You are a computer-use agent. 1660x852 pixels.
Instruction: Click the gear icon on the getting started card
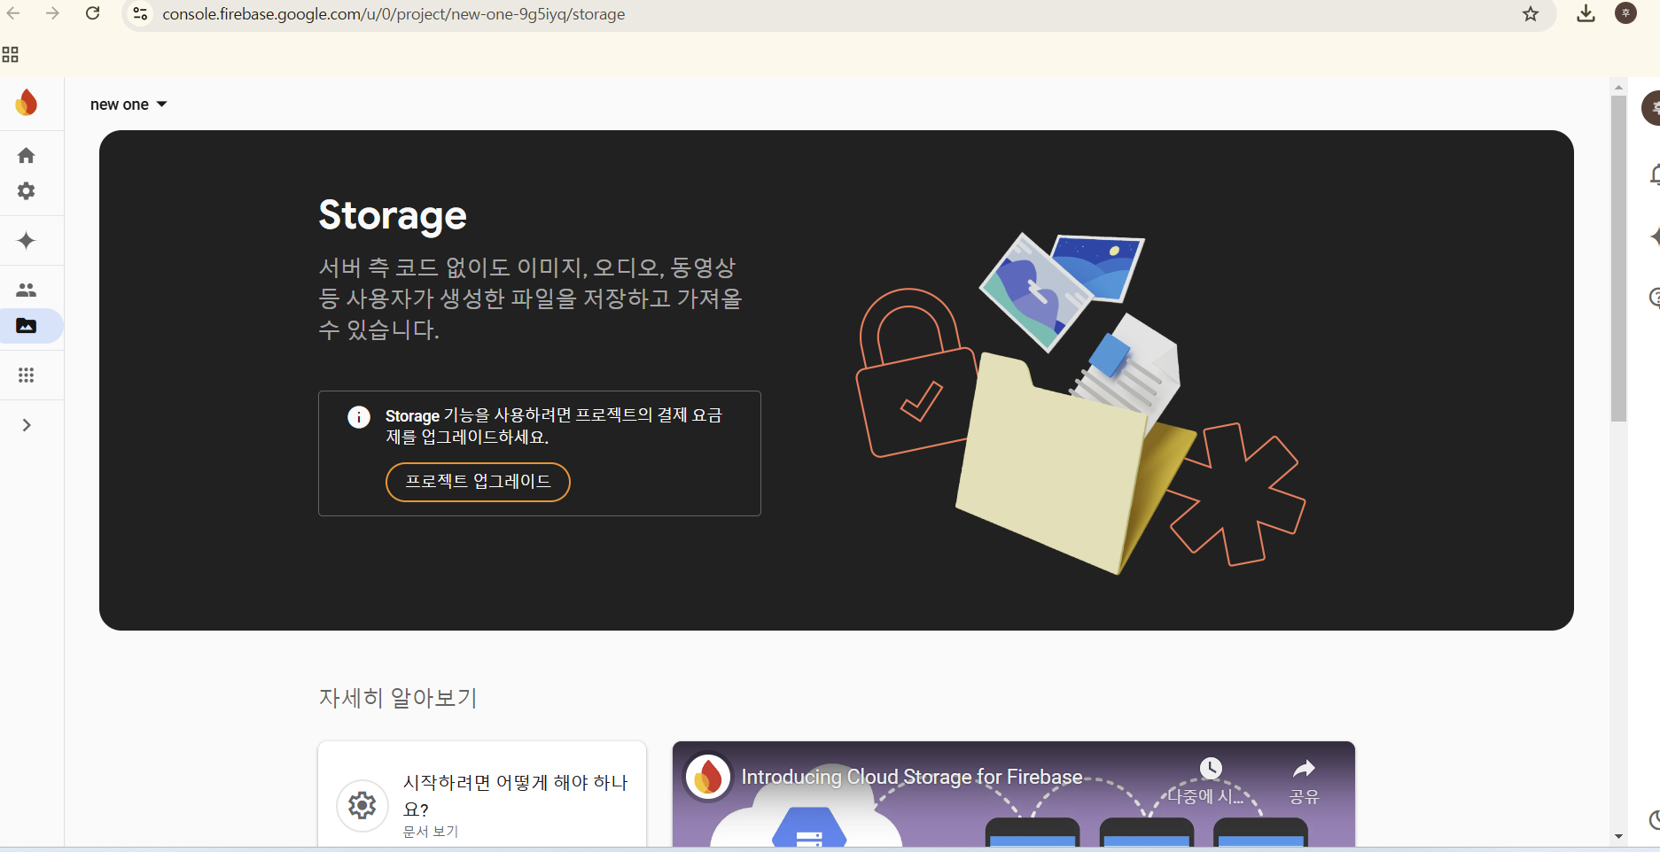tap(362, 805)
